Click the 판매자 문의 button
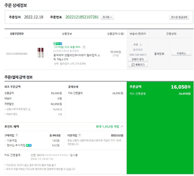This screenshot has height=176, width=194. (x=138, y=59)
